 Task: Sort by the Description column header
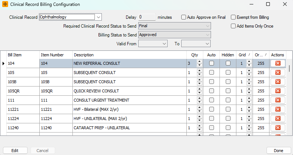(129, 55)
